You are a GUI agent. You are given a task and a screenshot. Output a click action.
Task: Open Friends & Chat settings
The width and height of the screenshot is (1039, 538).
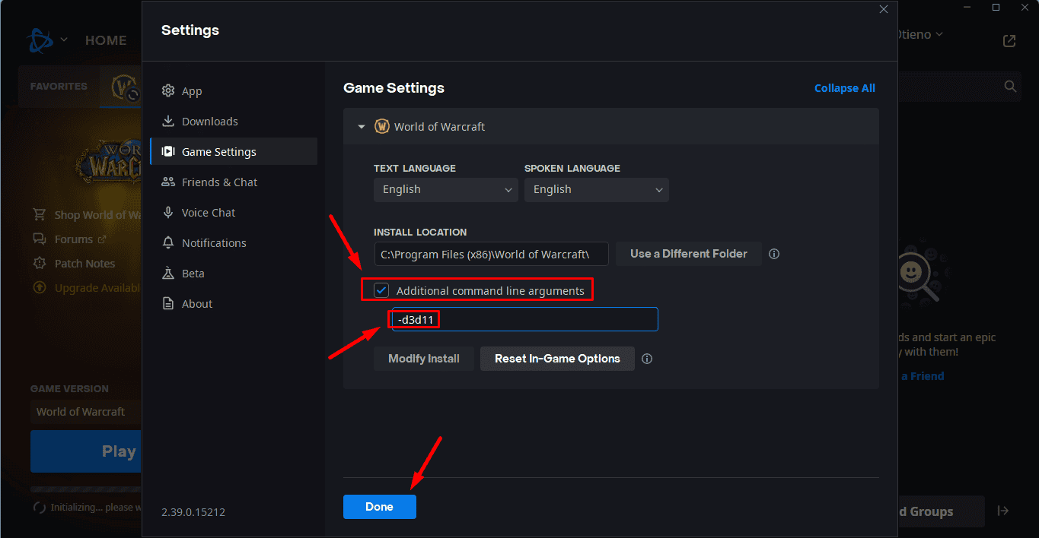tap(218, 182)
